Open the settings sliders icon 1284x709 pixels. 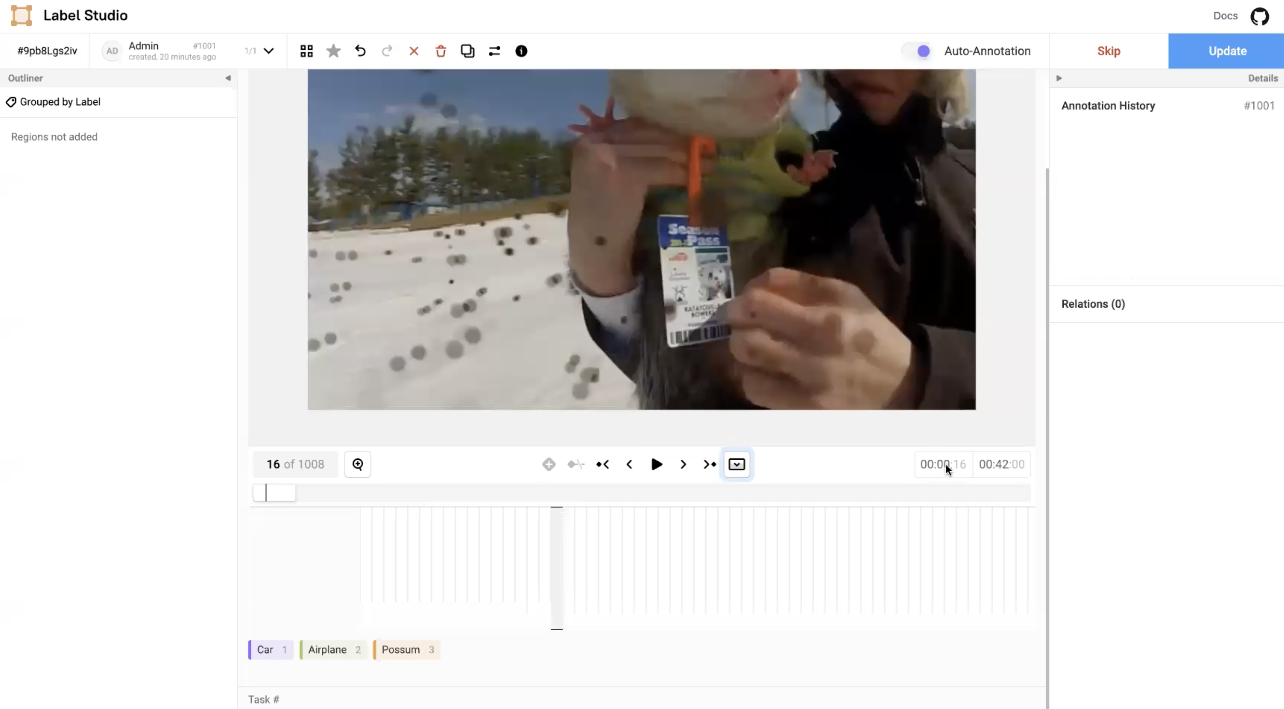click(494, 51)
